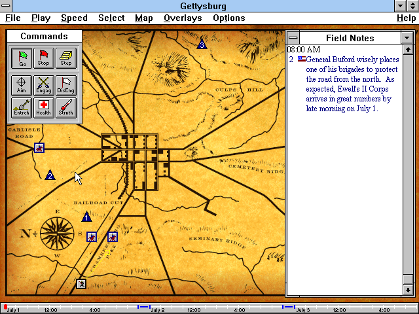The width and height of the screenshot is (419, 314).
Task: Click the Cemetery Ridge label on map
Action: [256, 169]
